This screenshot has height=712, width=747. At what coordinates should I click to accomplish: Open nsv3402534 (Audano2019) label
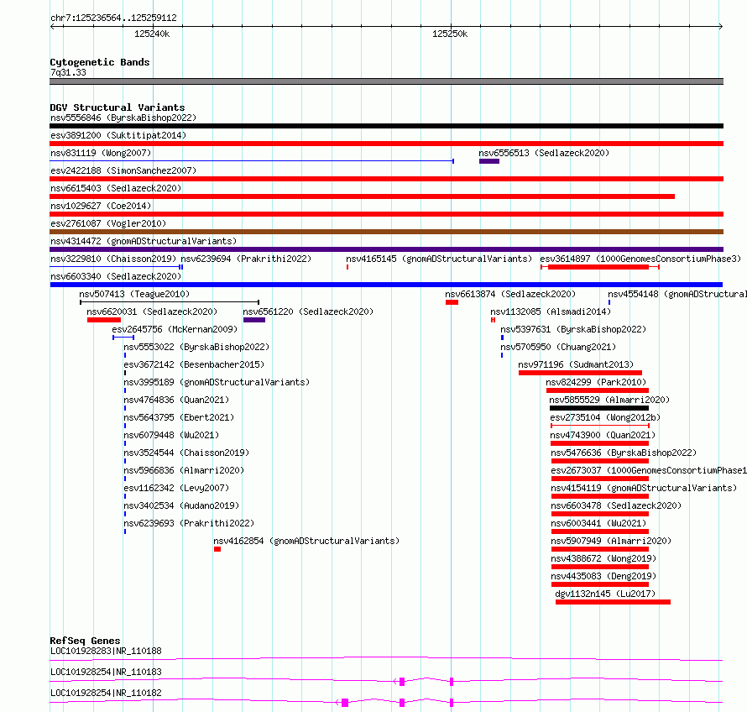(181, 505)
